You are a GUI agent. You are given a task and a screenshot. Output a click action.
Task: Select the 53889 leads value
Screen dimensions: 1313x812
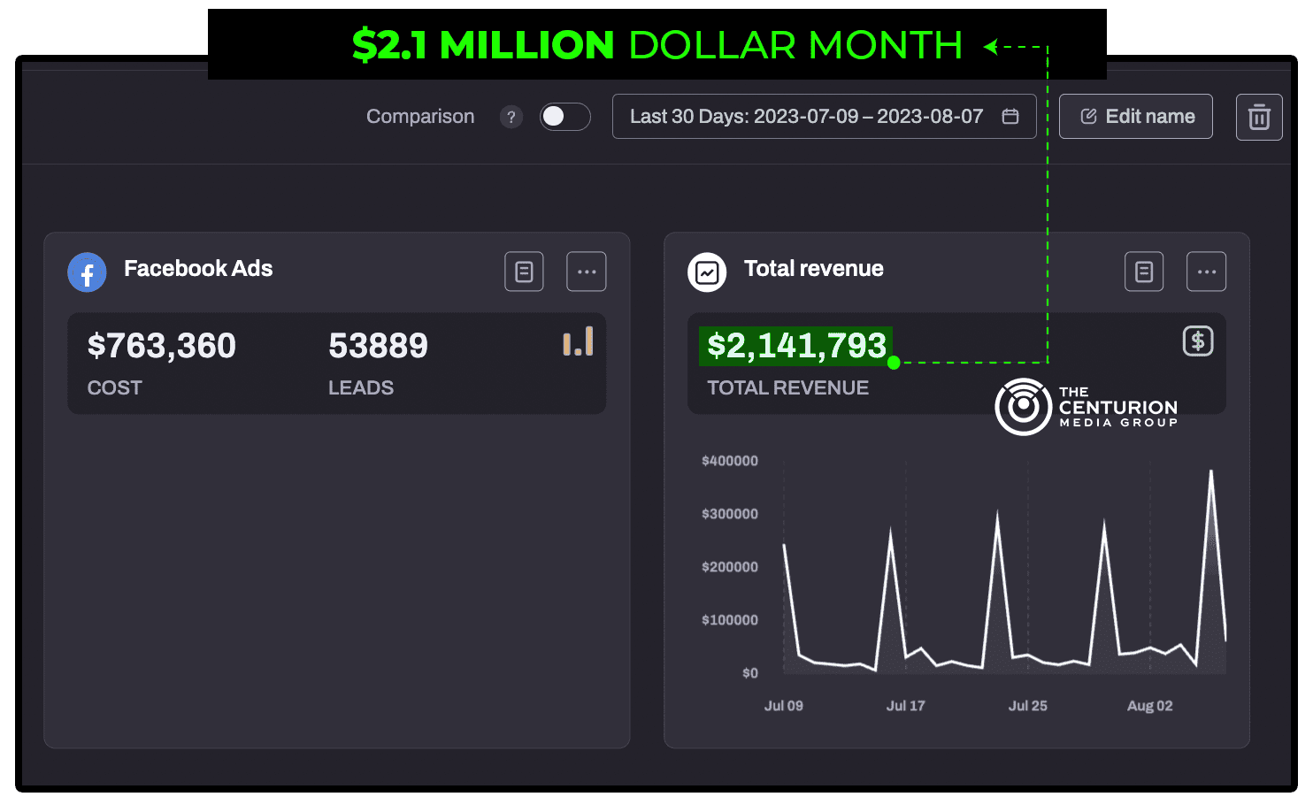378,346
